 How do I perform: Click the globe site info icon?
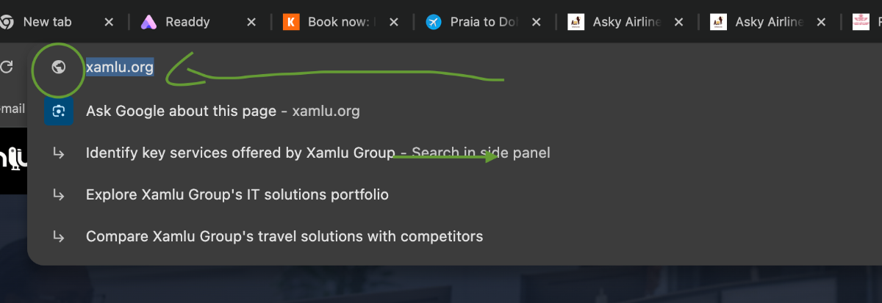point(59,67)
